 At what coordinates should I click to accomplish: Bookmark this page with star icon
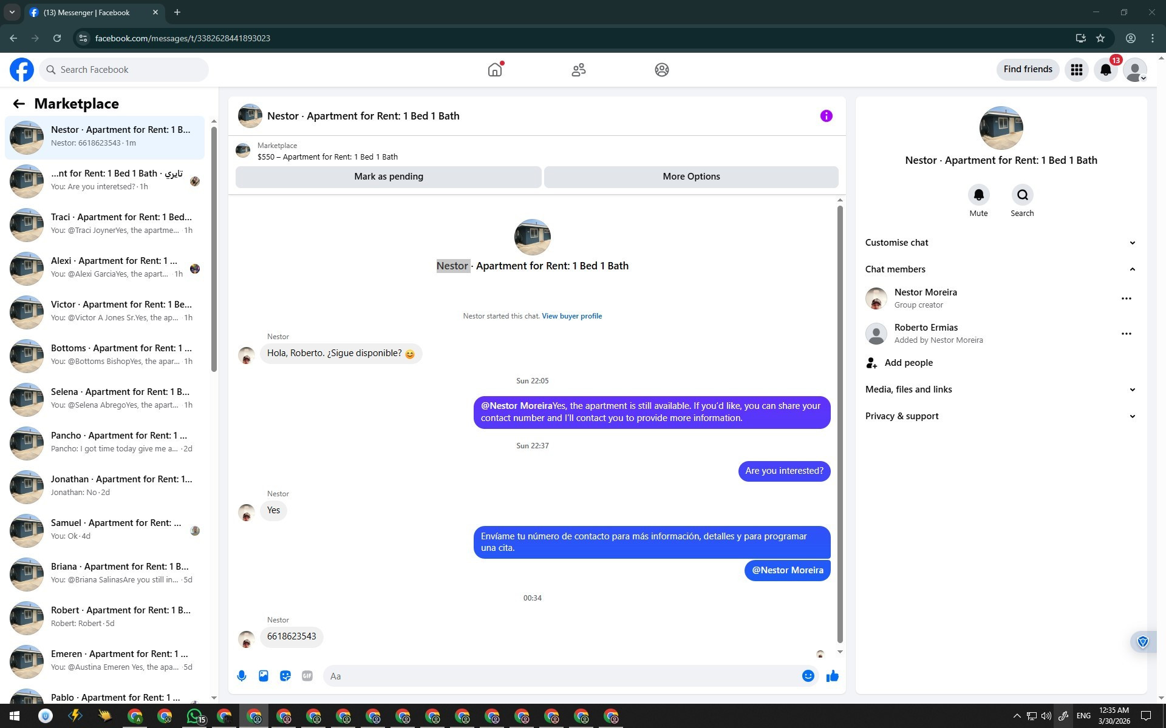pos(1100,38)
